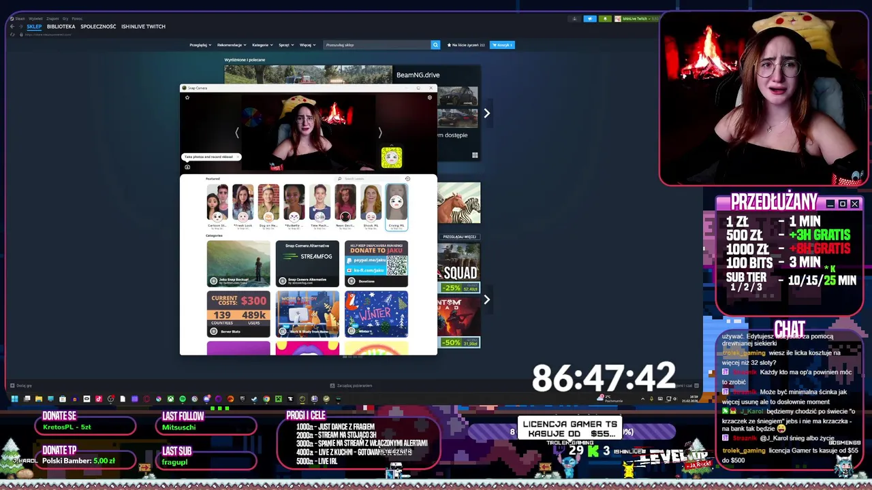Click the Steam page URL address
The width and height of the screenshot is (872, 490).
[48, 35]
